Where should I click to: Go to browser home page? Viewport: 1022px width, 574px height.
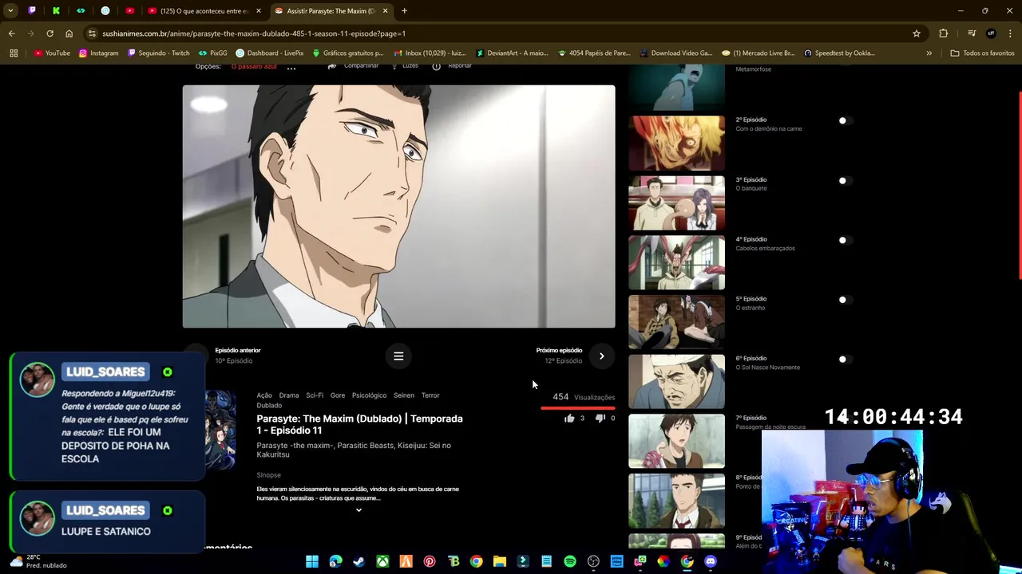click(x=69, y=33)
